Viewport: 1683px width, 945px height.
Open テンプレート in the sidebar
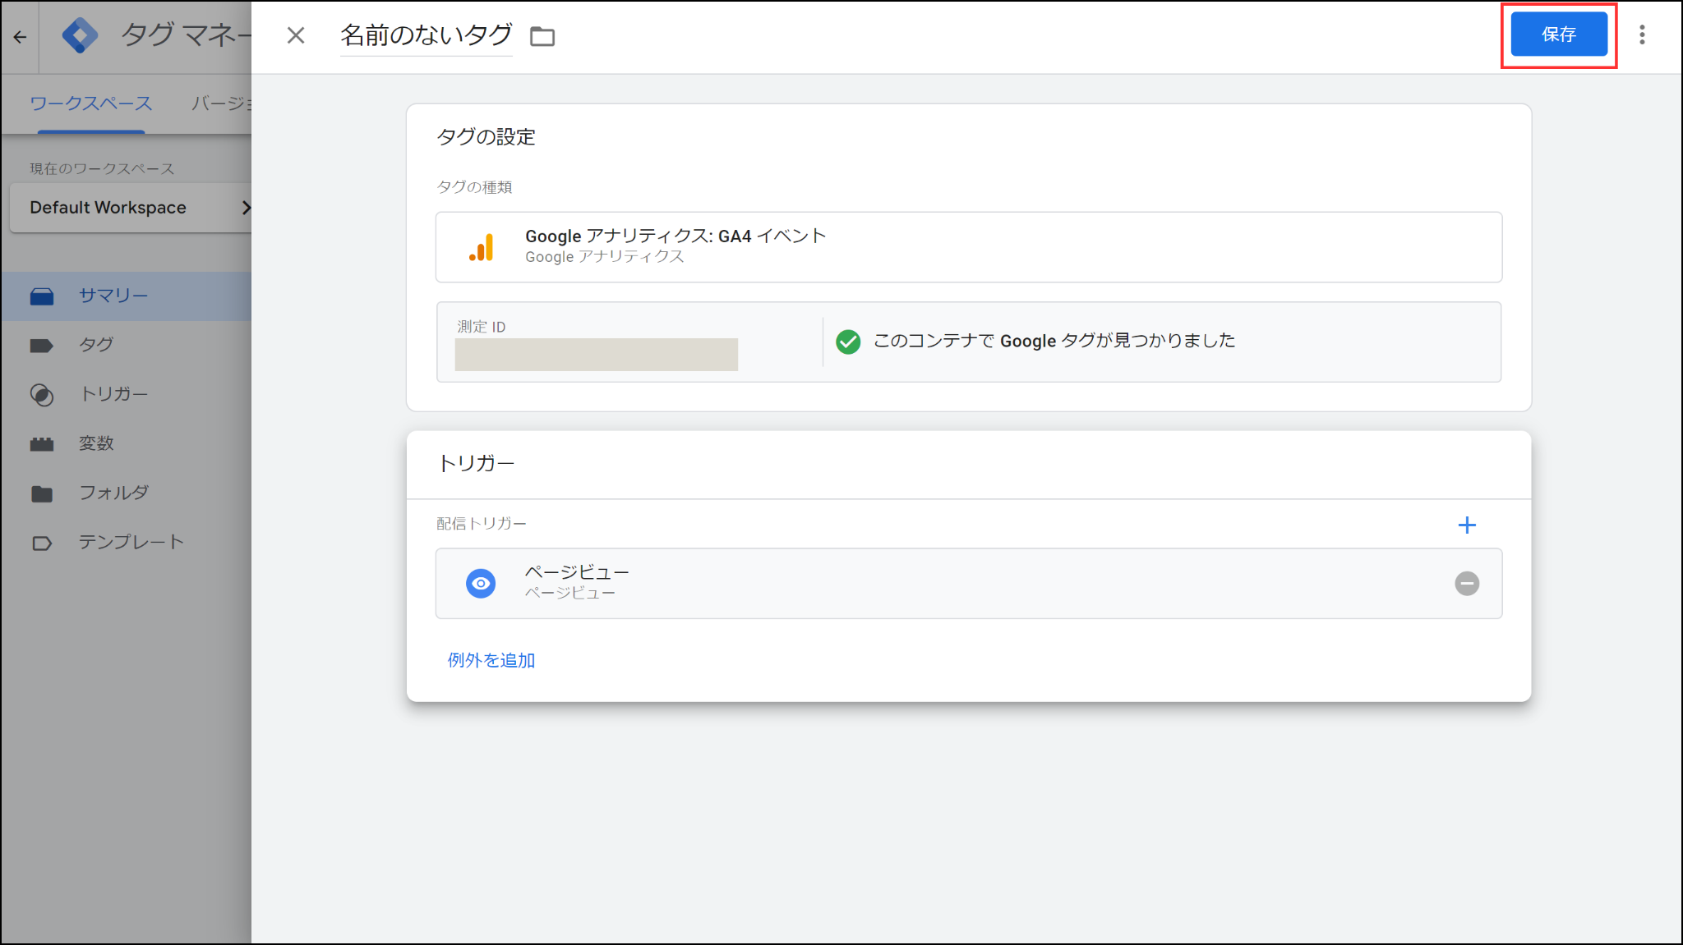pyautogui.click(x=127, y=542)
